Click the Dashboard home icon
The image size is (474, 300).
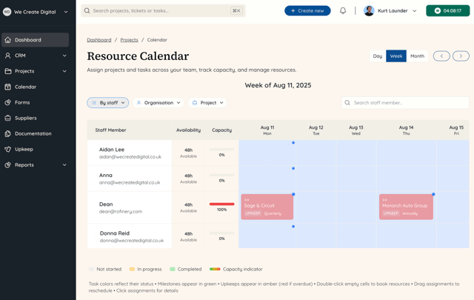click(x=8, y=40)
